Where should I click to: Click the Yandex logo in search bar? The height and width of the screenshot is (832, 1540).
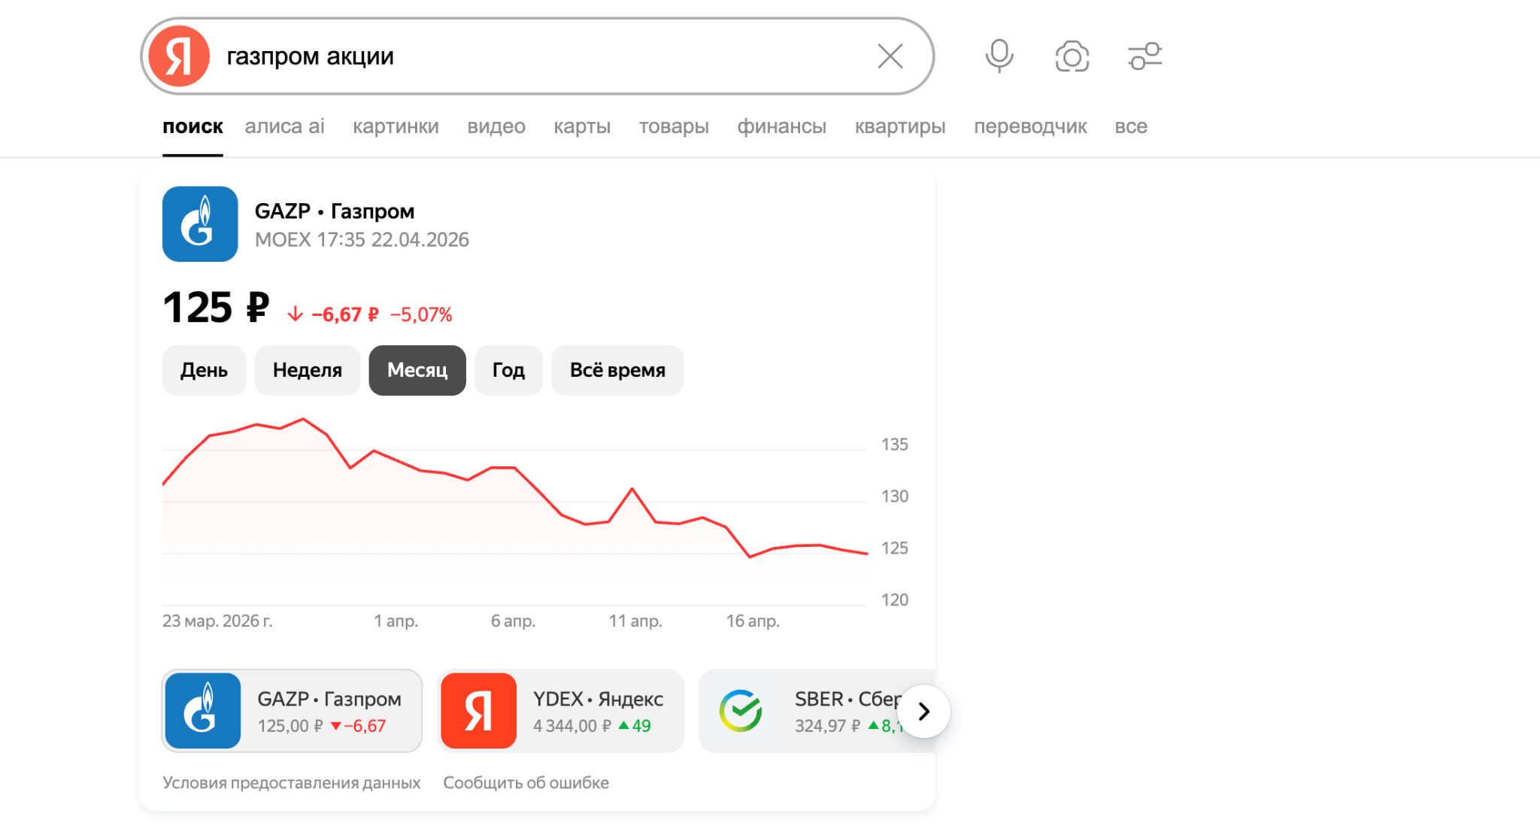tap(179, 56)
